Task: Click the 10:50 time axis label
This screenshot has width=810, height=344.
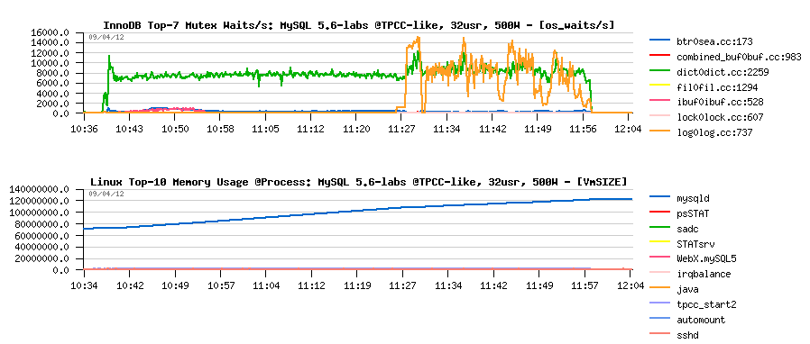Action: point(175,128)
